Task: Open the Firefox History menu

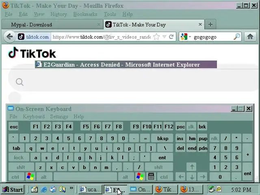Action: pyautogui.click(x=58, y=14)
